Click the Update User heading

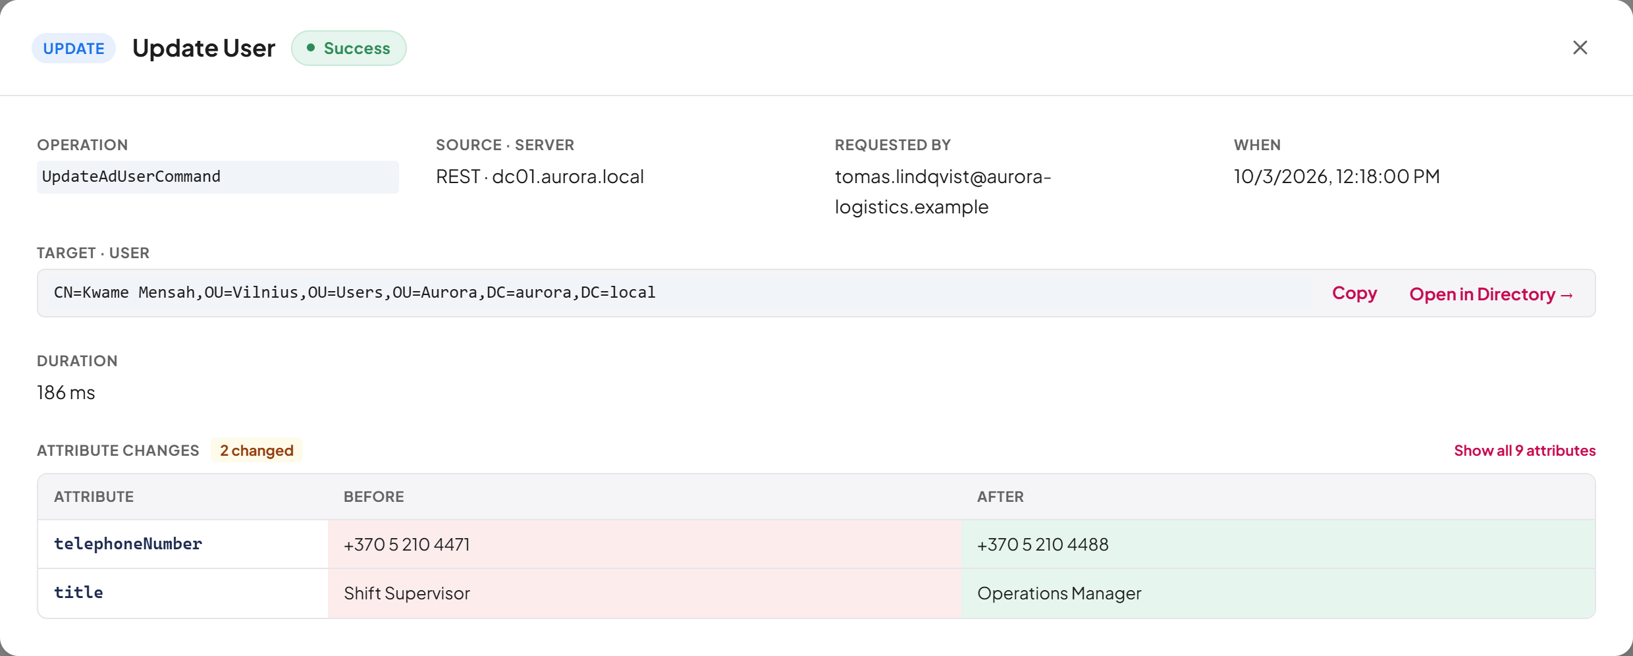[x=203, y=48]
